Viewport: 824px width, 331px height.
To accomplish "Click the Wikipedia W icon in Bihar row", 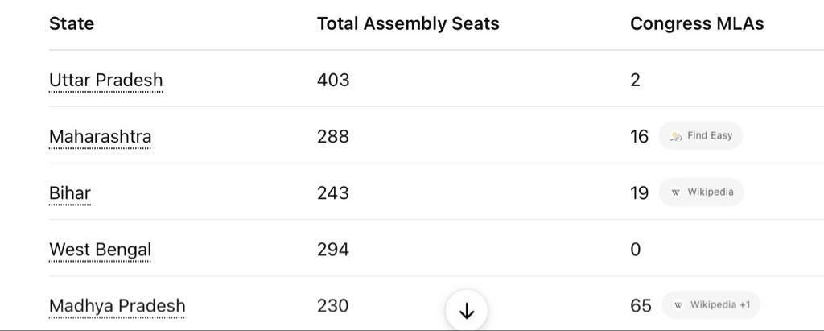I will coord(675,192).
